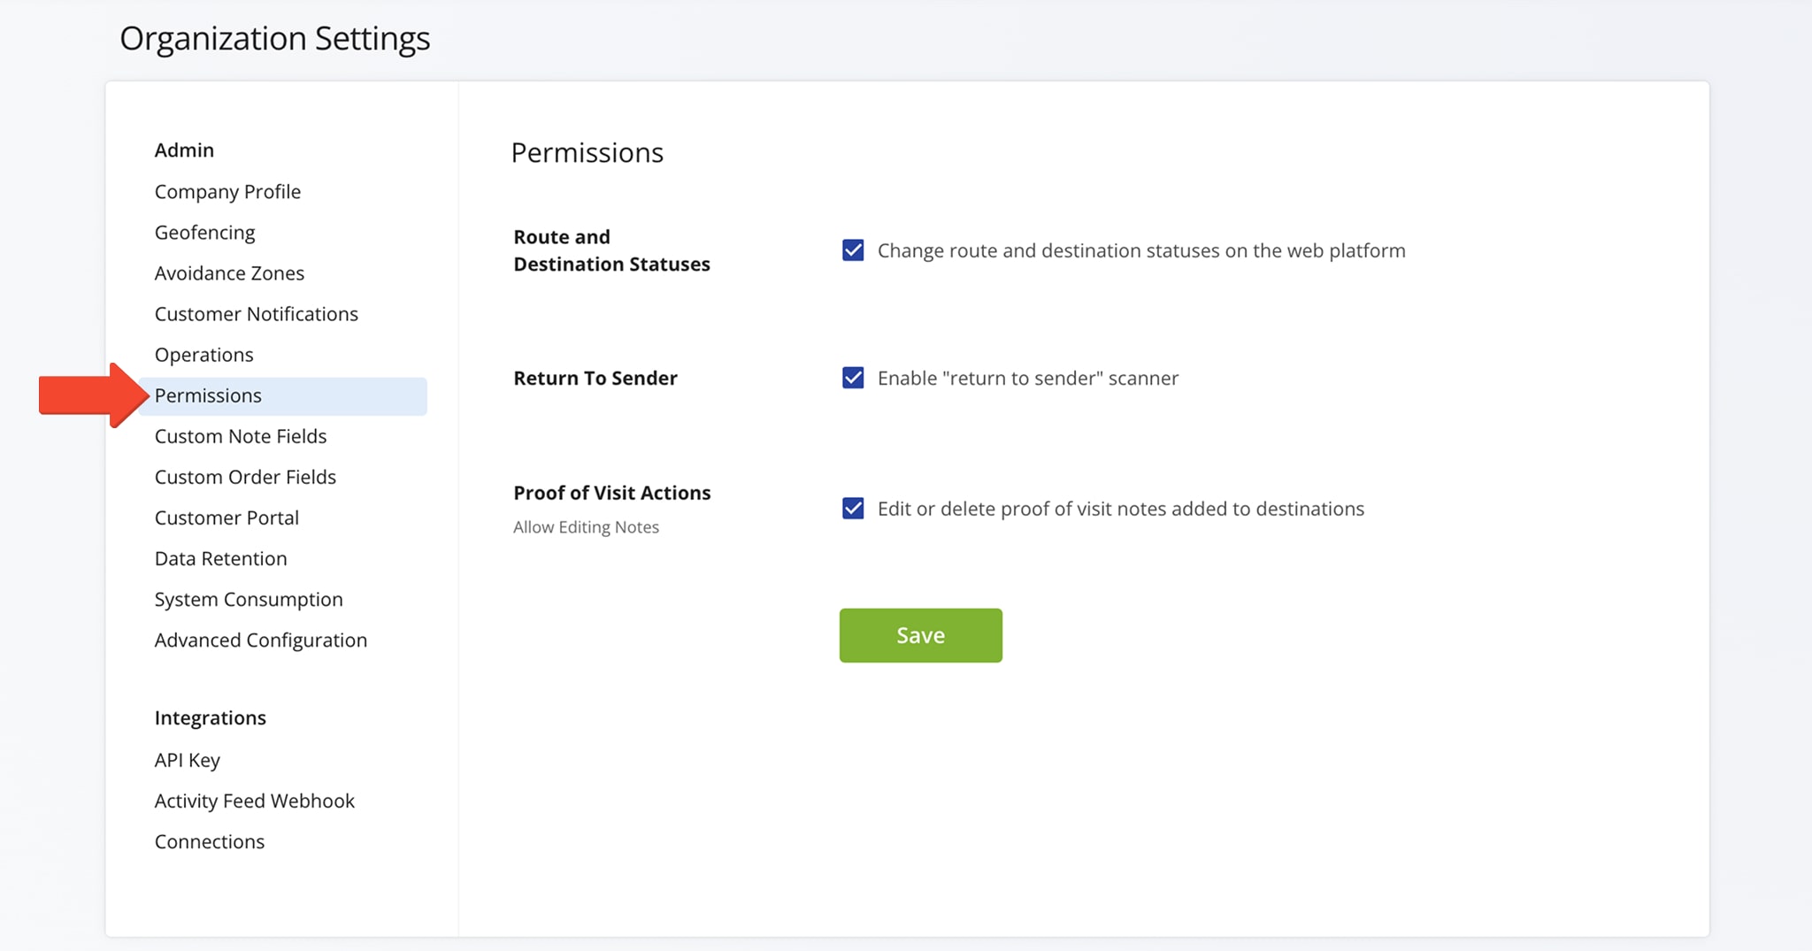Select Customer Notifications in sidebar
Screen dimensions: 1812x951
[x=256, y=314]
